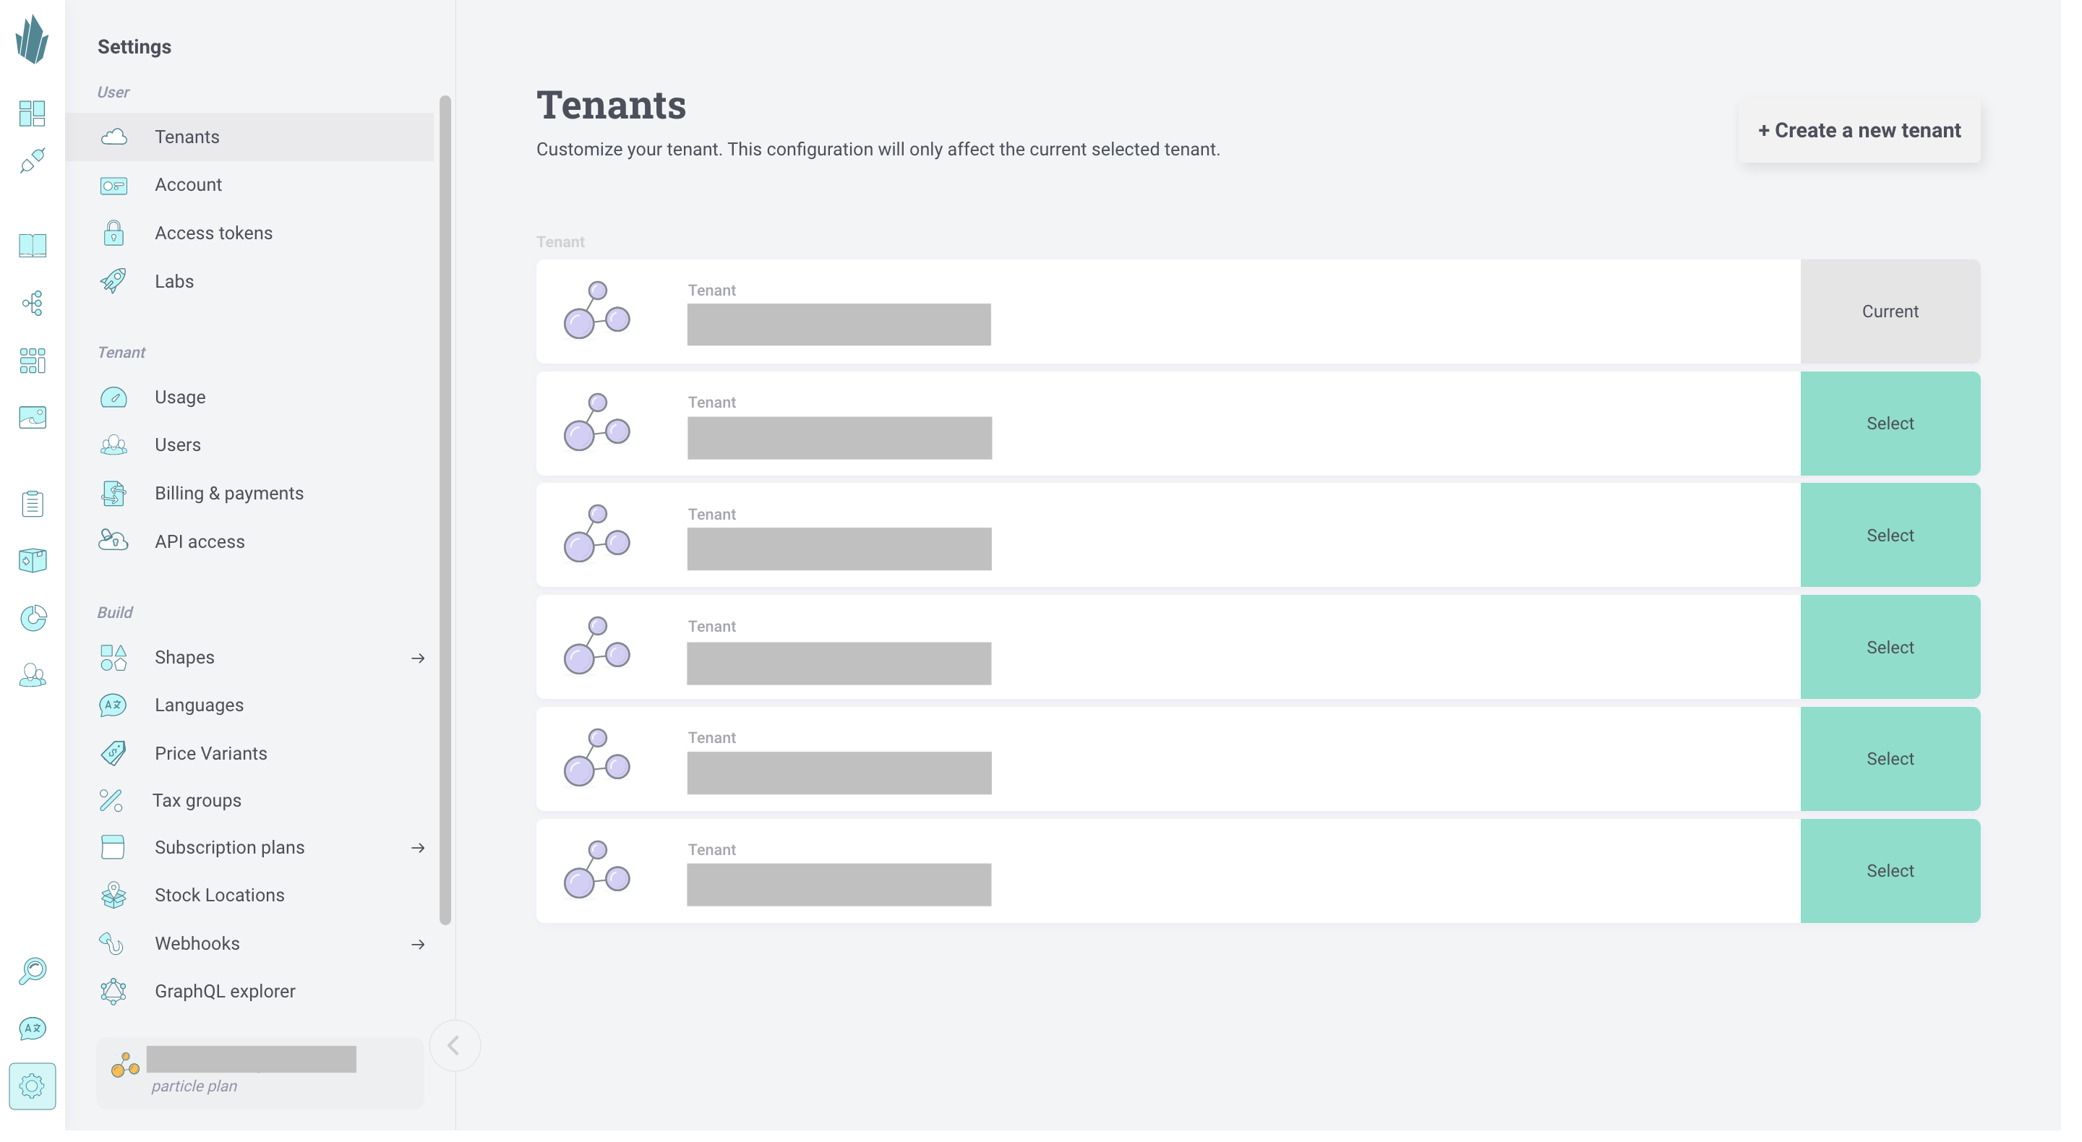The image size is (2082, 1142).
Task: Click the settings sidebar vertical scrollbar
Action: click(x=445, y=510)
